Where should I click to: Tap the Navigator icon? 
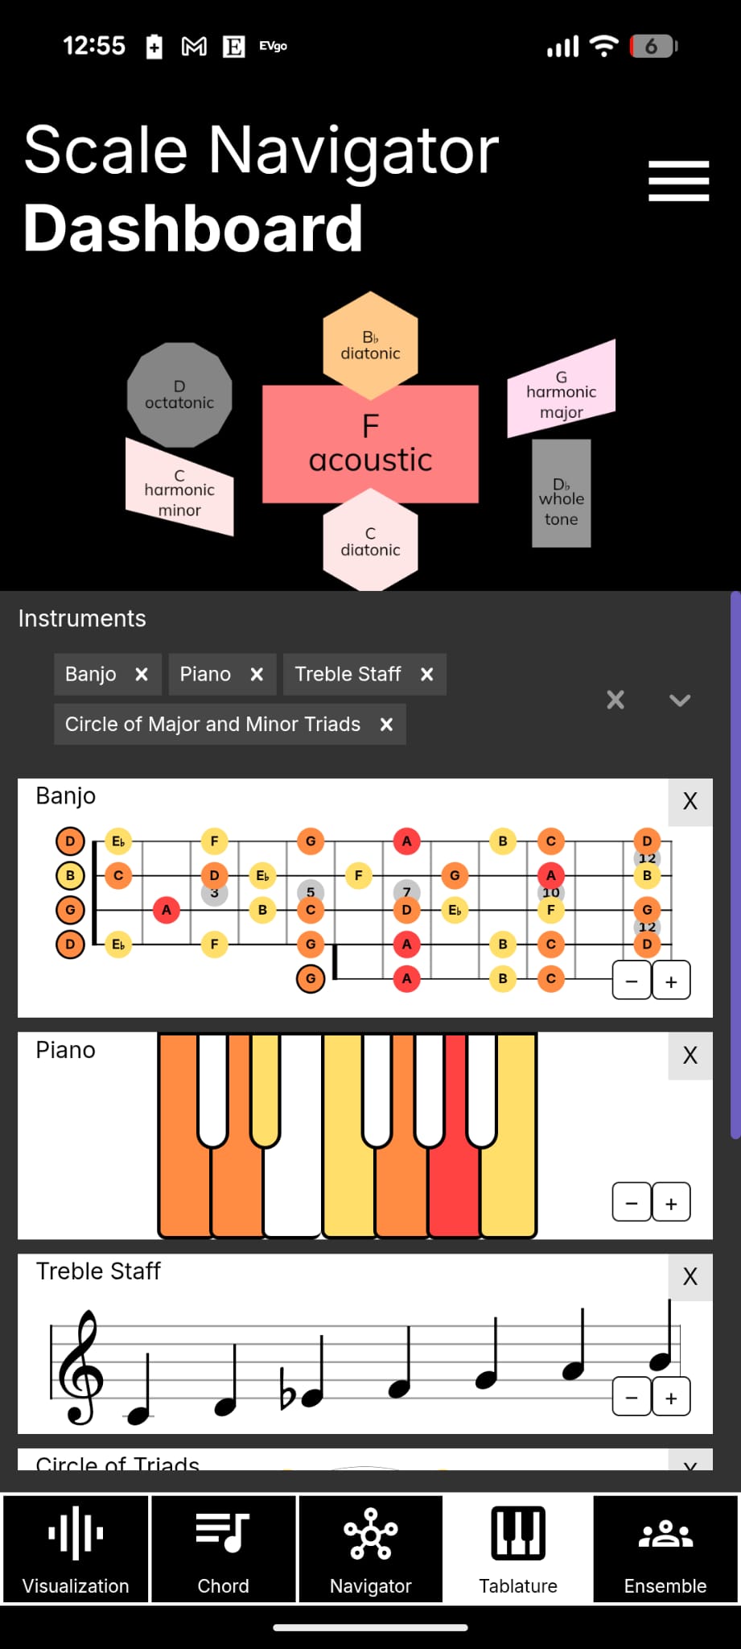tap(370, 1546)
